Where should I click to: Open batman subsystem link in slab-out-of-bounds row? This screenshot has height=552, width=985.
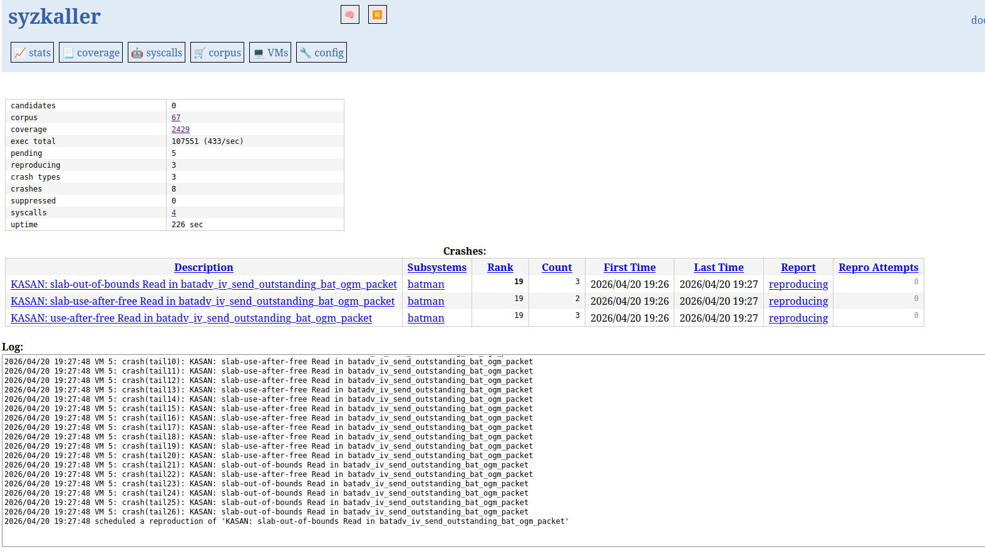pos(426,284)
